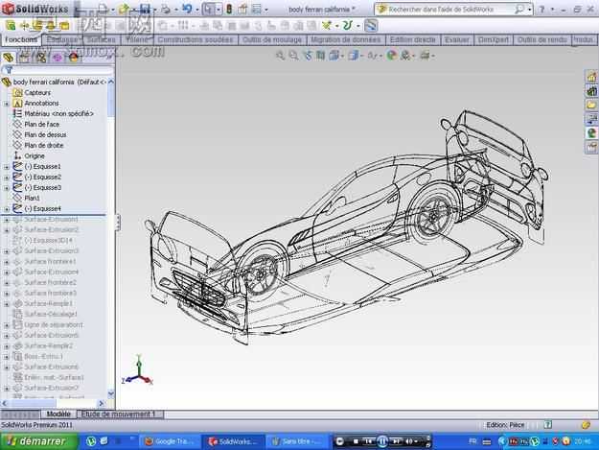Image resolution: width=599 pixels, height=450 pixels.
Task: Stop the taskbar media player
Action: (x=356, y=441)
